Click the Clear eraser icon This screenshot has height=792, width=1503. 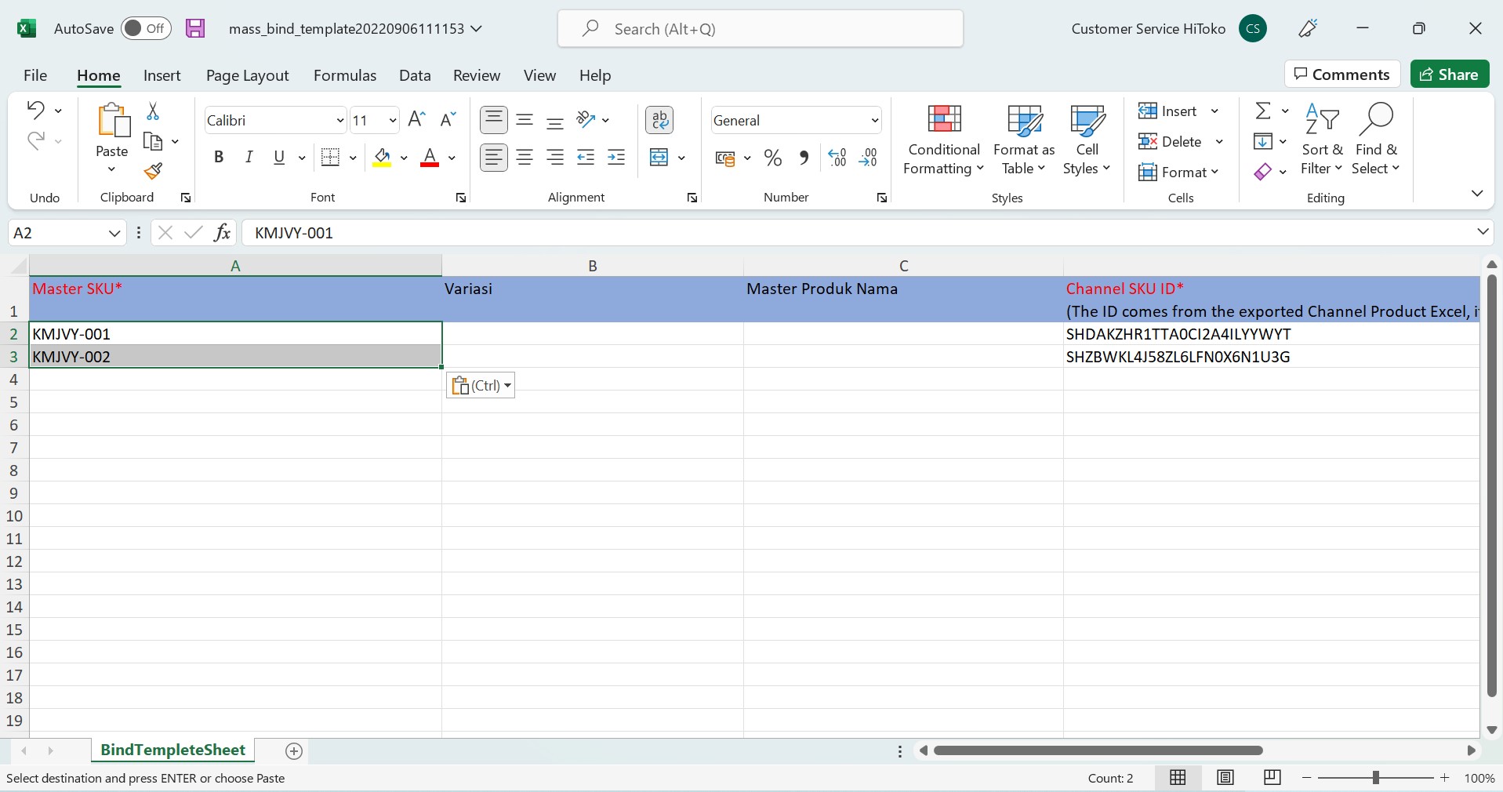(1262, 172)
